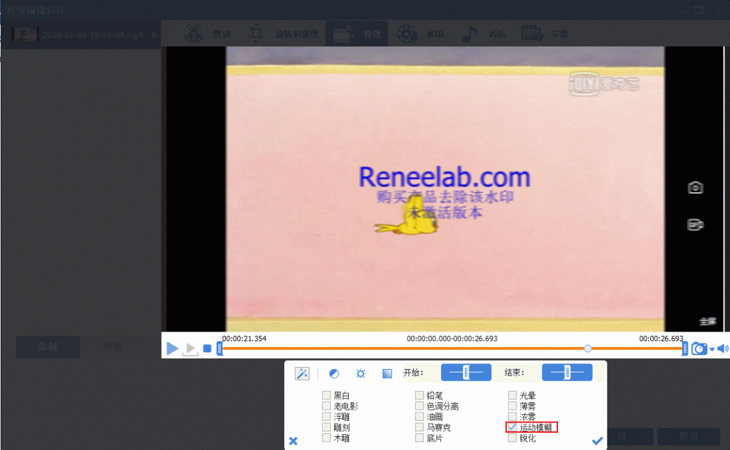The width and height of the screenshot is (730, 450).
Task: Click the 取消 cancel button
Action: pos(688,437)
